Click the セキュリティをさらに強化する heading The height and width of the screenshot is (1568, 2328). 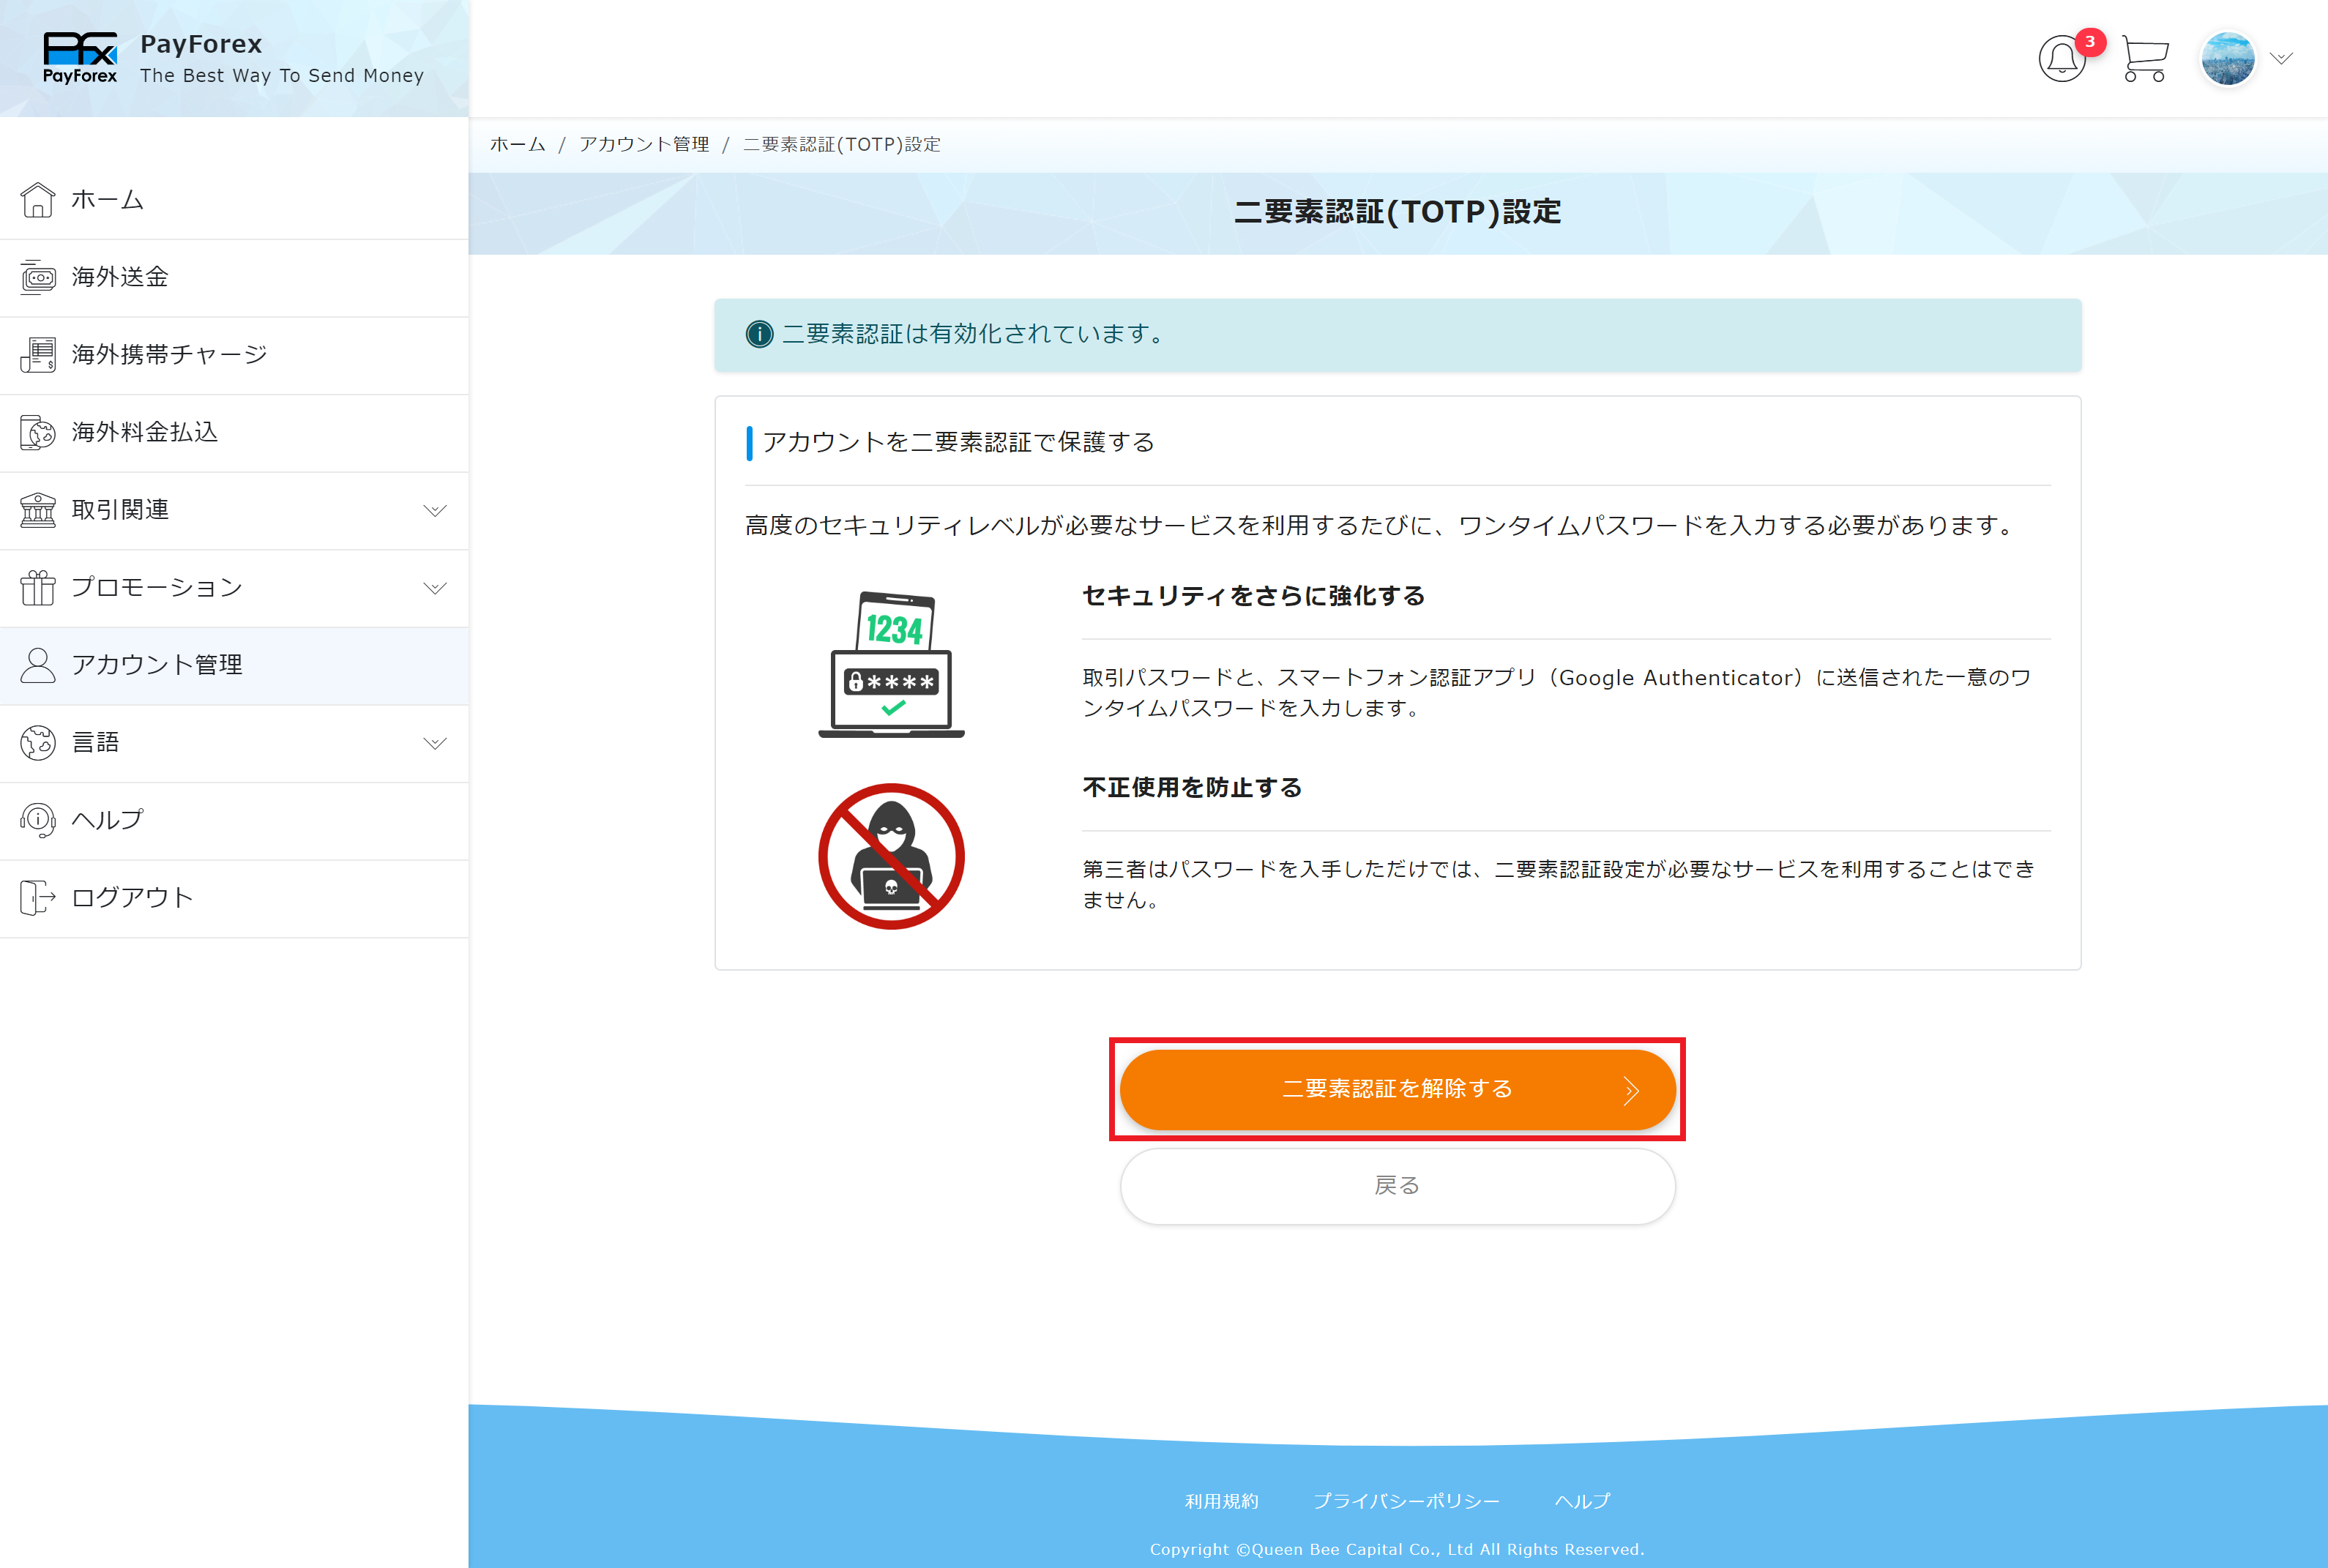point(1253,596)
